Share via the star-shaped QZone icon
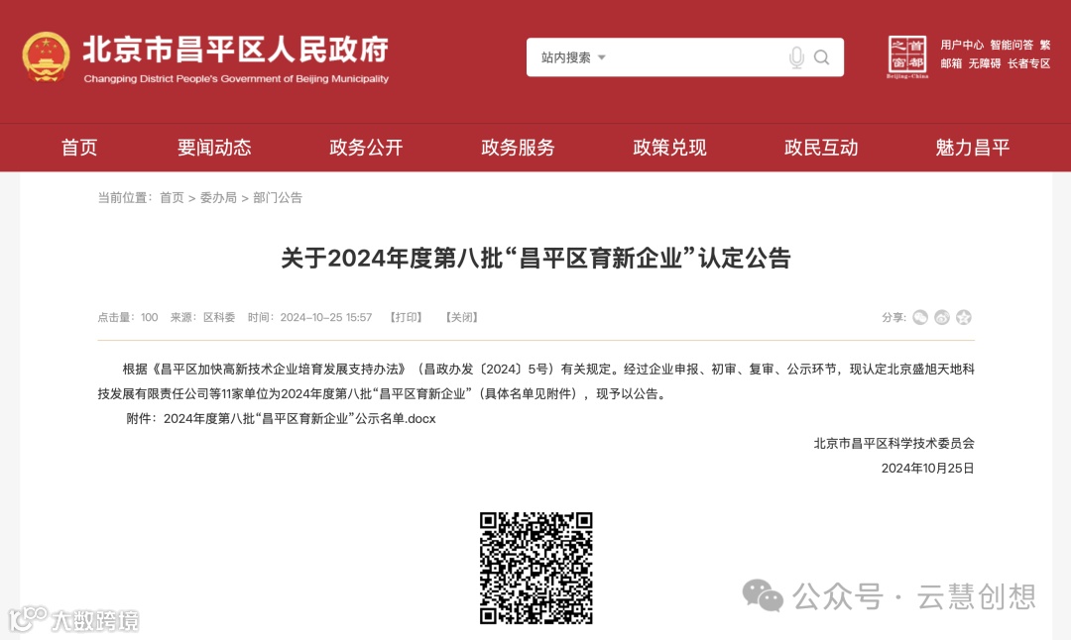Viewport: 1071px width, 640px height. [964, 317]
